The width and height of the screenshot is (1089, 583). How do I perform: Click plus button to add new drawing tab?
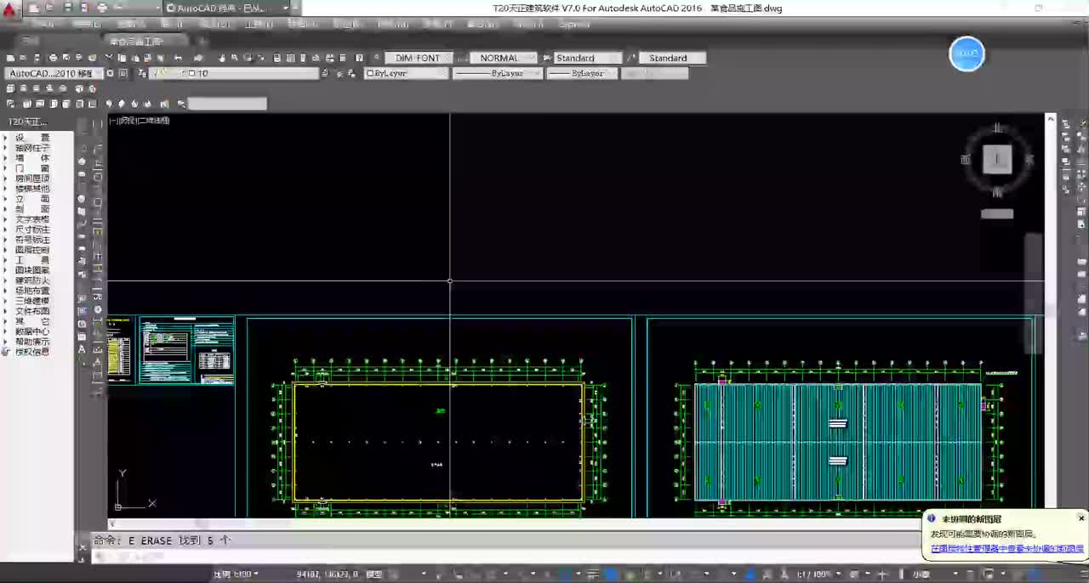click(x=202, y=41)
